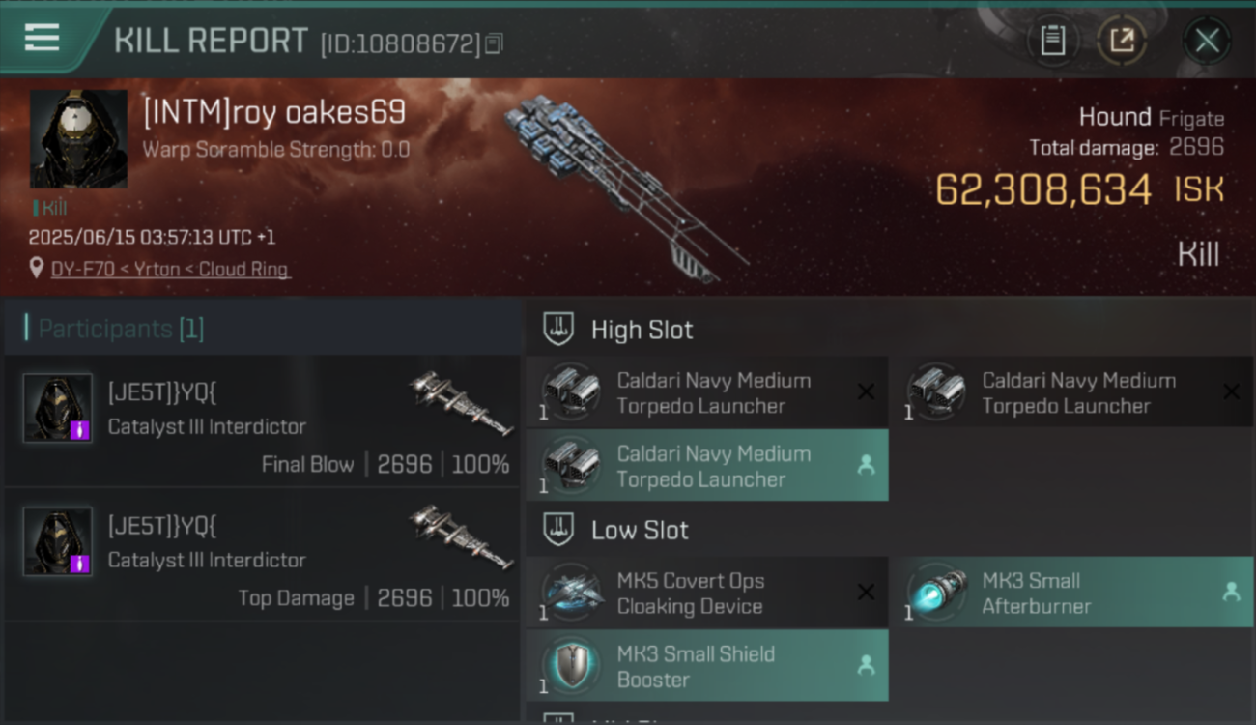
Task: Click the MK3 Small Shield Booster icon
Action: [571, 666]
